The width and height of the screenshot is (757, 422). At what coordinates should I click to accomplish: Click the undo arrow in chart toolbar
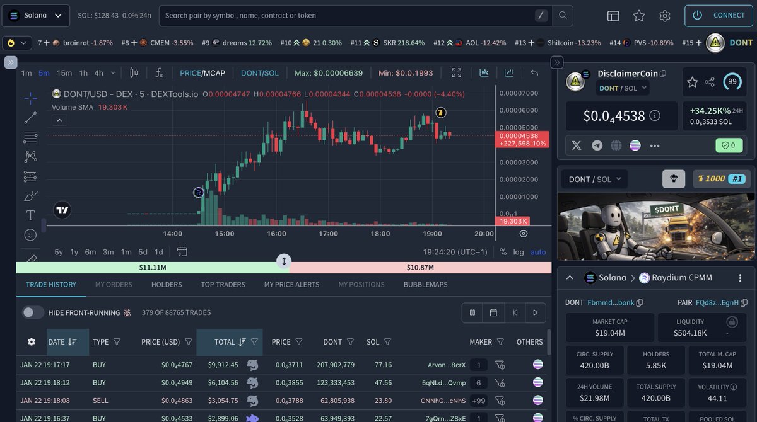click(534, 73)
